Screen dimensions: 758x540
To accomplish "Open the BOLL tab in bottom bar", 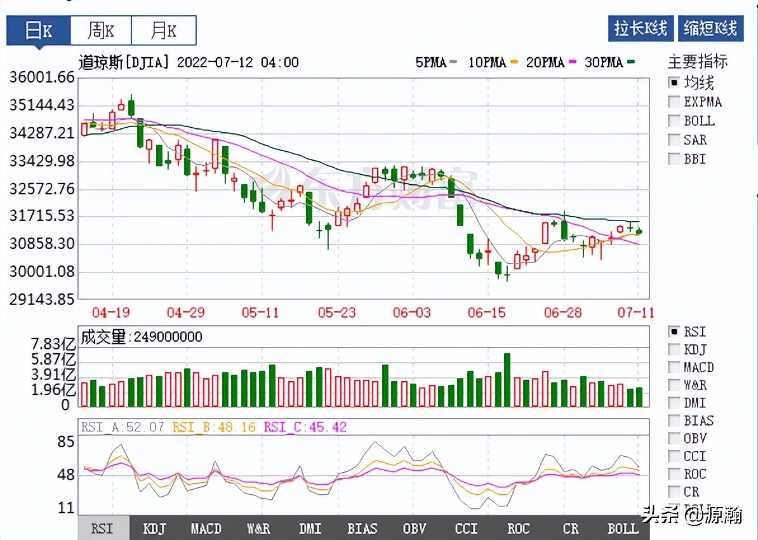I will (623, 528).
